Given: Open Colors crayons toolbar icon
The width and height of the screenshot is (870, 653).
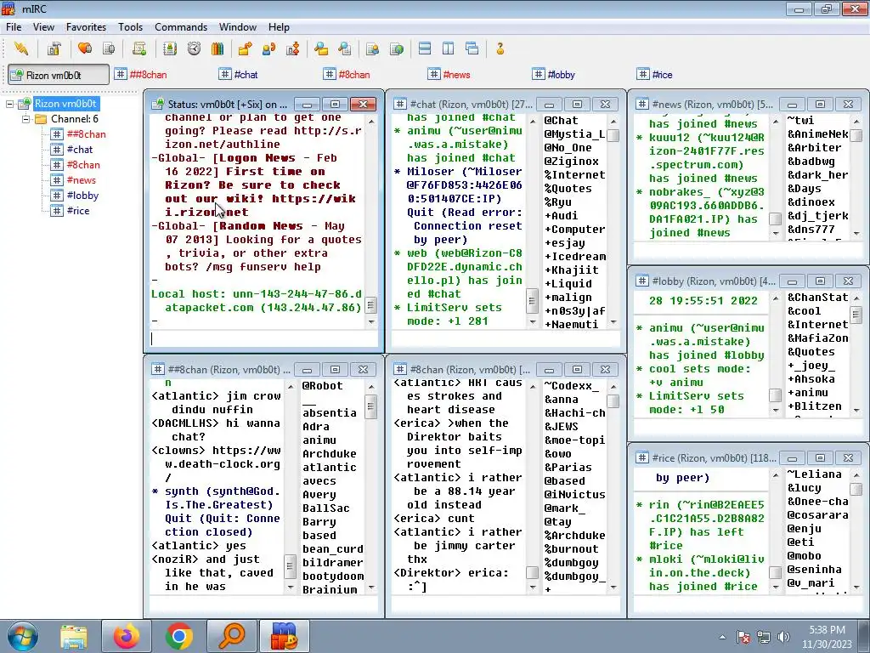Looking at the screenshot, I should click(x=217, y=48).
